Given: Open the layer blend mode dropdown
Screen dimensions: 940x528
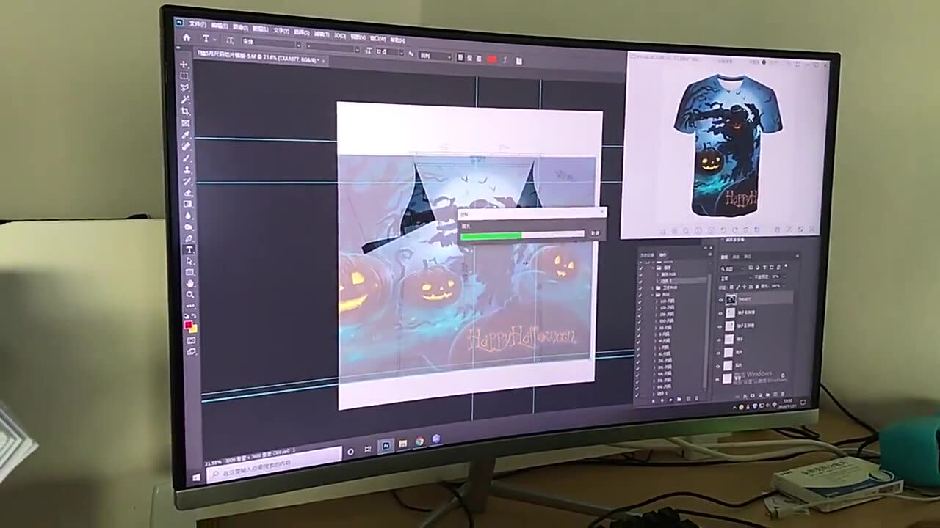Looking at the screenshot, I should [735, 278].
